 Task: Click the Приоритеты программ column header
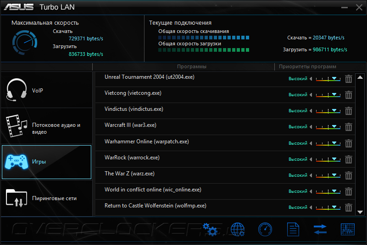[x=307, y=66]
